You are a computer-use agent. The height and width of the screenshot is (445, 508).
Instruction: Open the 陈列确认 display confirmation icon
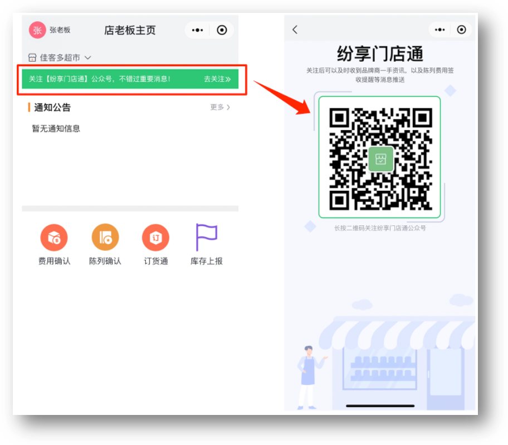pos(105,237)
